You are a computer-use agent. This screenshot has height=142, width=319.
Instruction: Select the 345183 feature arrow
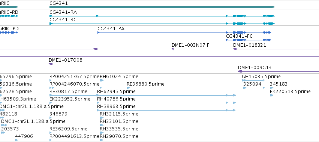click(272, 88)
